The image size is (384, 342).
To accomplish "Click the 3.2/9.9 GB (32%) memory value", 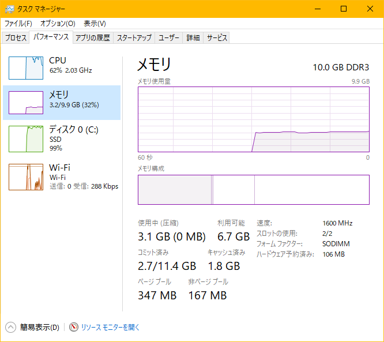I will coord(74,105).
